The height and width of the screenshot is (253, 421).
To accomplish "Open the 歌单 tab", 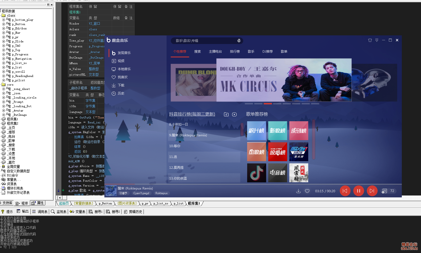I will pyautogui.click(x=284, y=52).
